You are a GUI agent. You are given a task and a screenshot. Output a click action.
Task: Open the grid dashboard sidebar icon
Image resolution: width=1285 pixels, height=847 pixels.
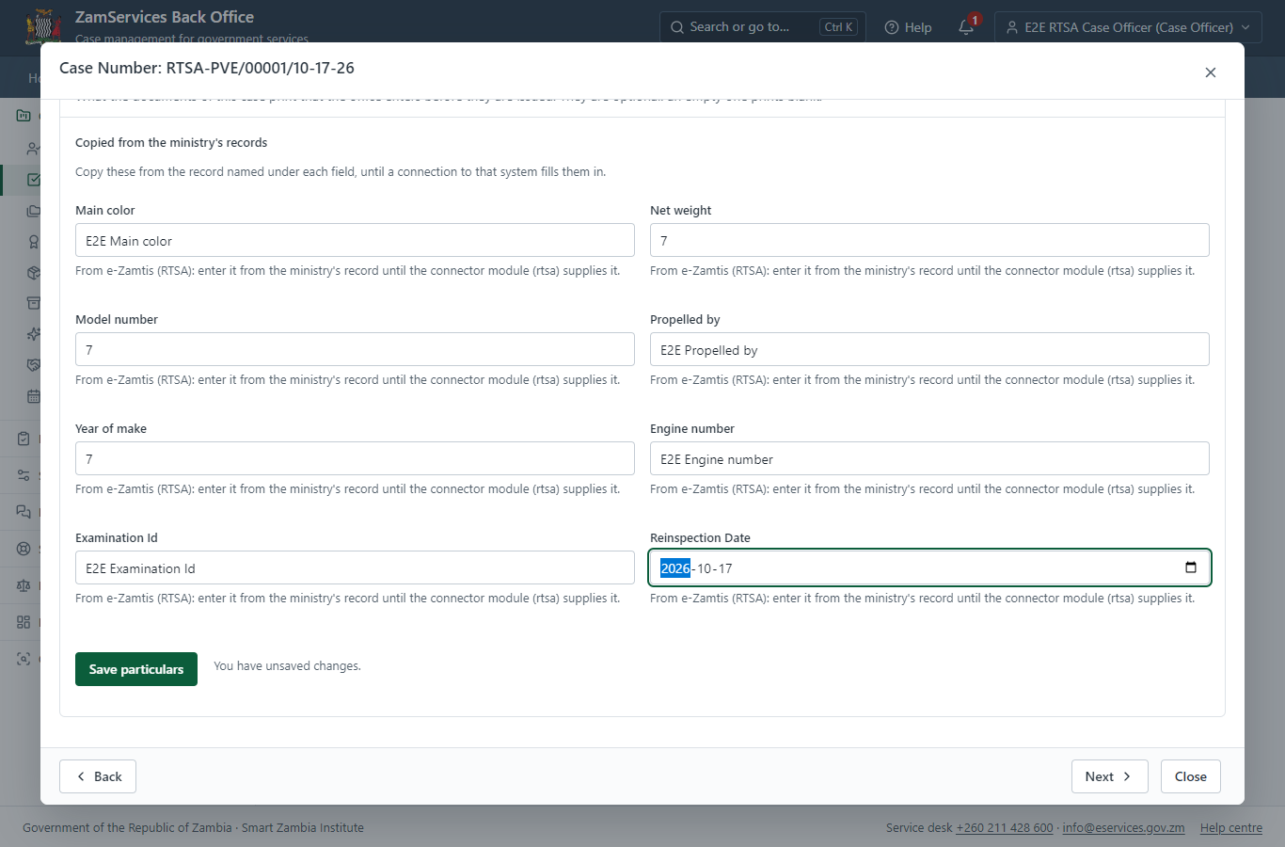[x=24, y=622]
